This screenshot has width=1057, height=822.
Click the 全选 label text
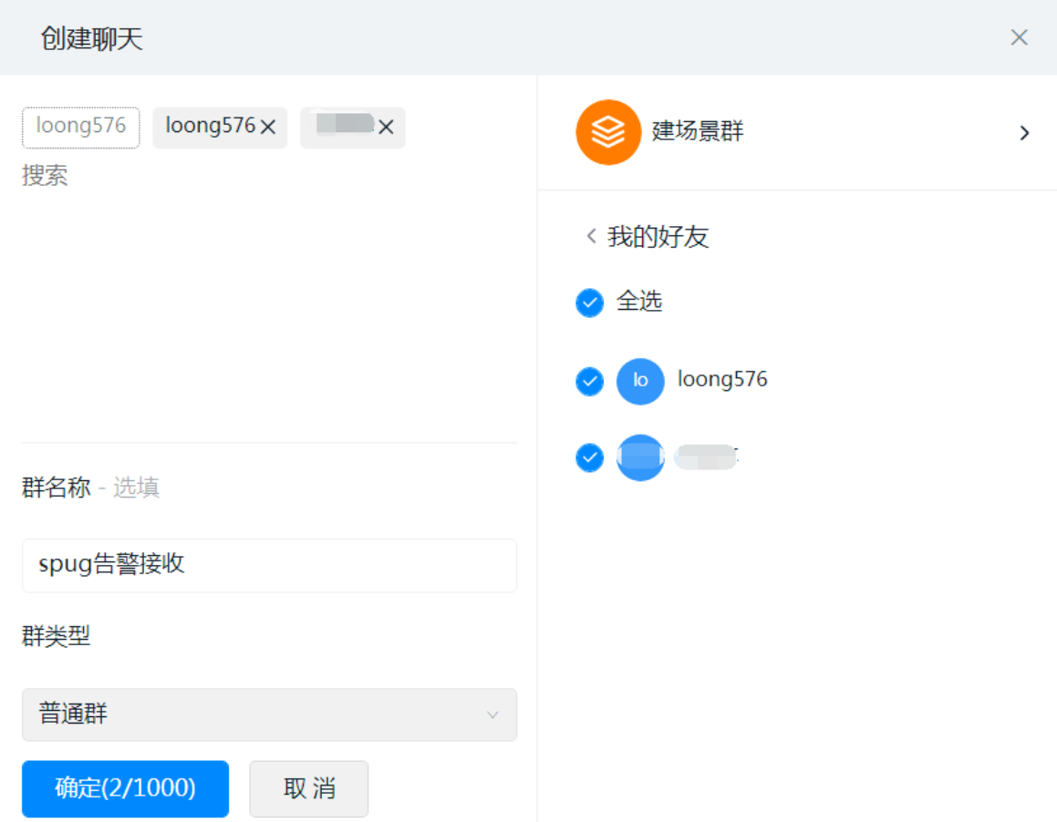(639, 301)
